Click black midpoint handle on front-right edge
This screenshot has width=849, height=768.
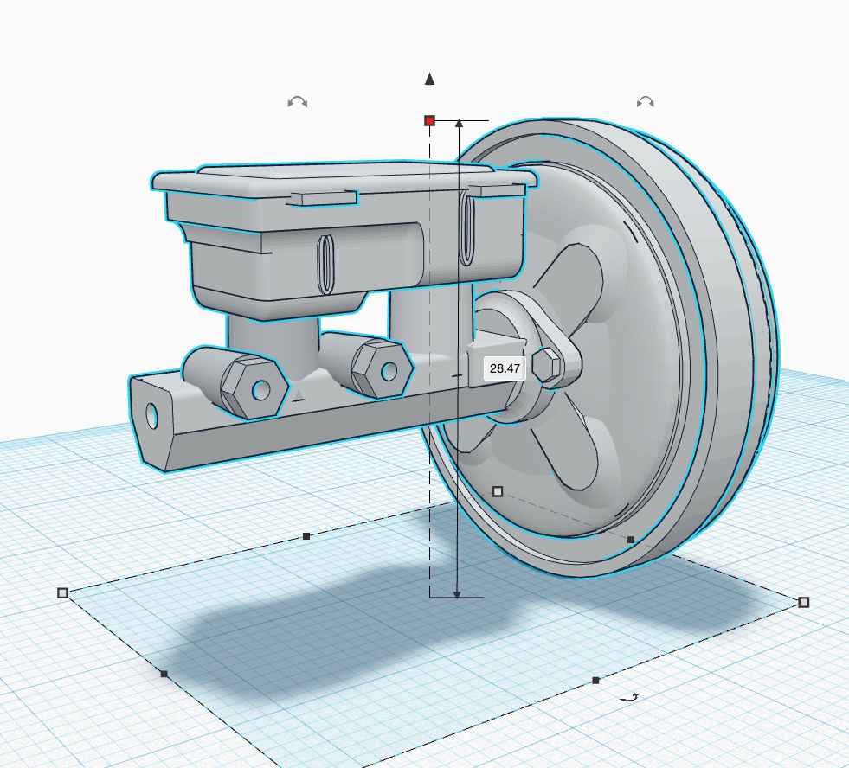pos(595,681)
